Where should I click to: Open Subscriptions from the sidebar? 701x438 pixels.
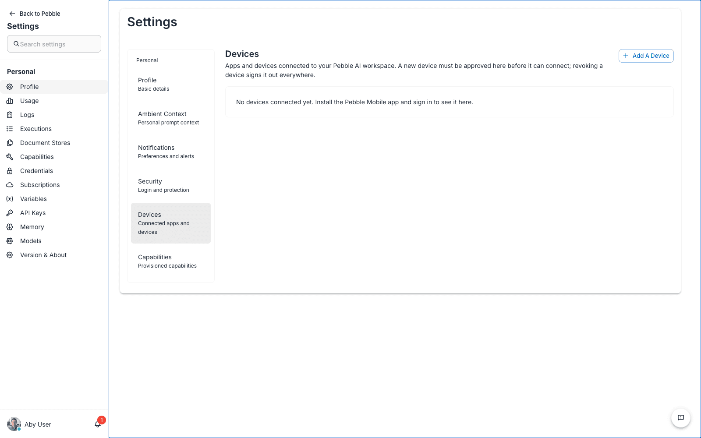click(x=54, y=185)
